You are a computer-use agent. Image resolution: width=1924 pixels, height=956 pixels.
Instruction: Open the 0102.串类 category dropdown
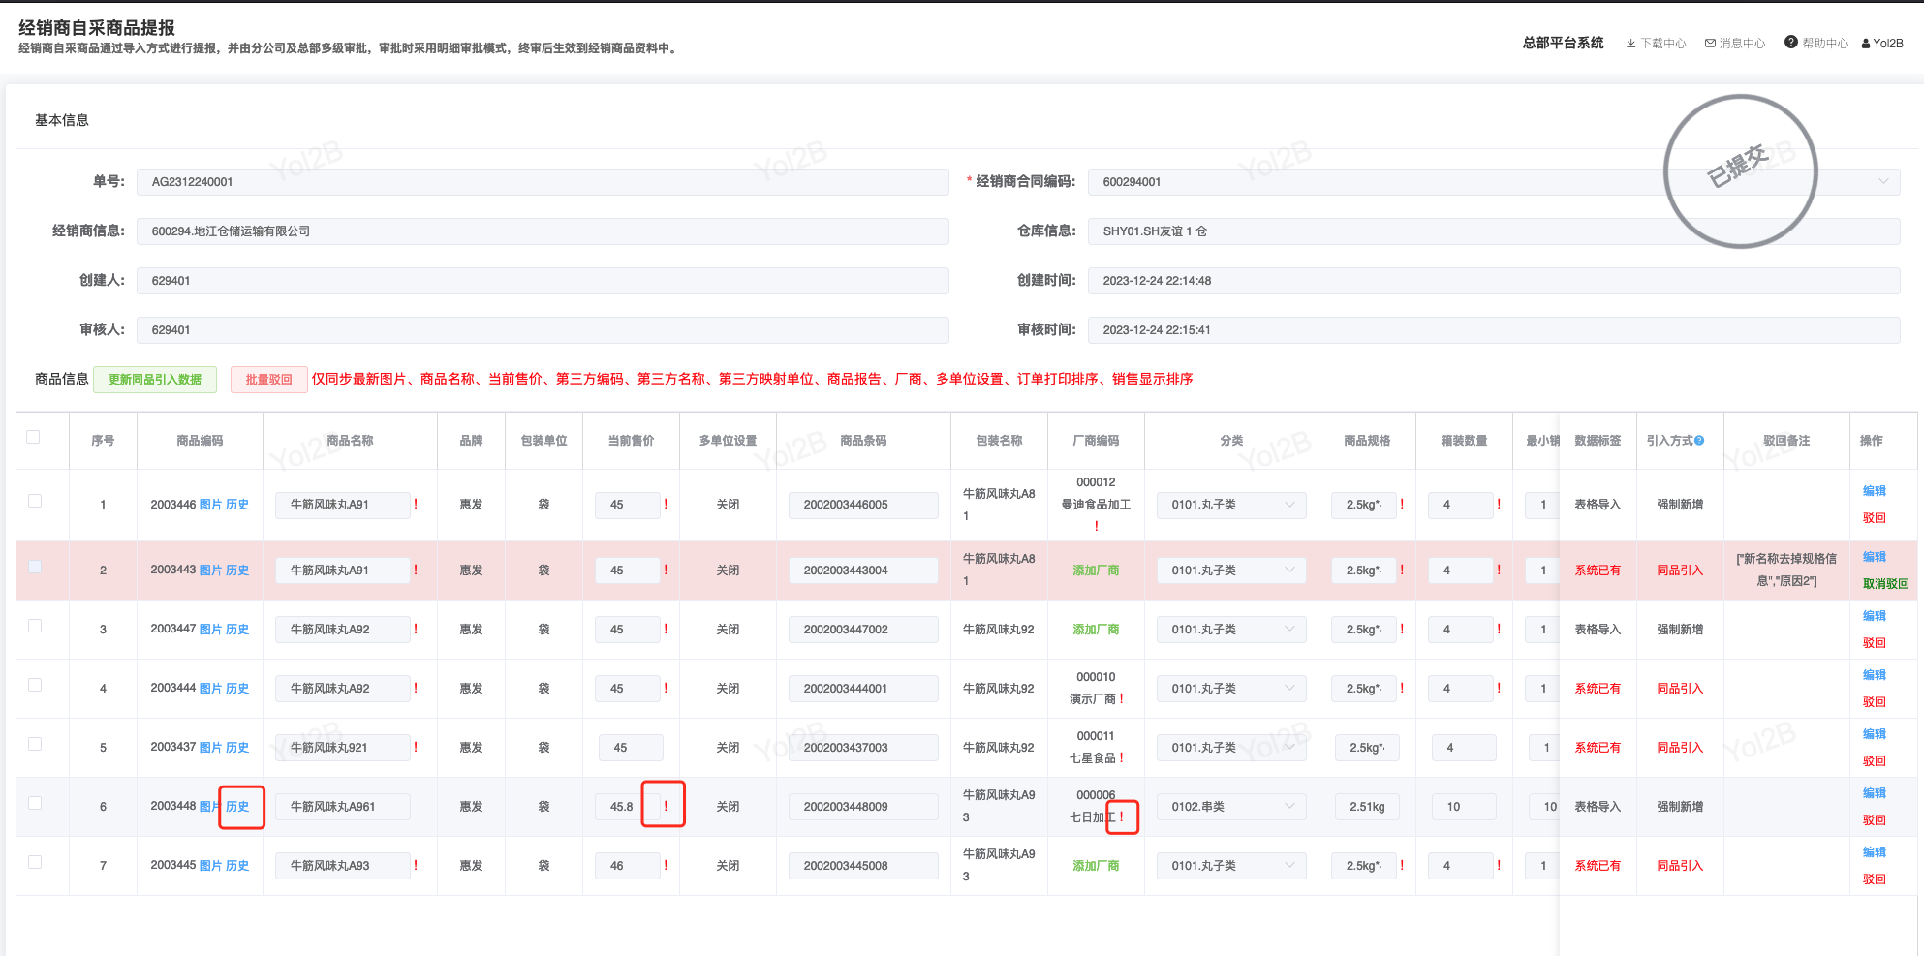pyautogui.click(x=1231, y=807)
